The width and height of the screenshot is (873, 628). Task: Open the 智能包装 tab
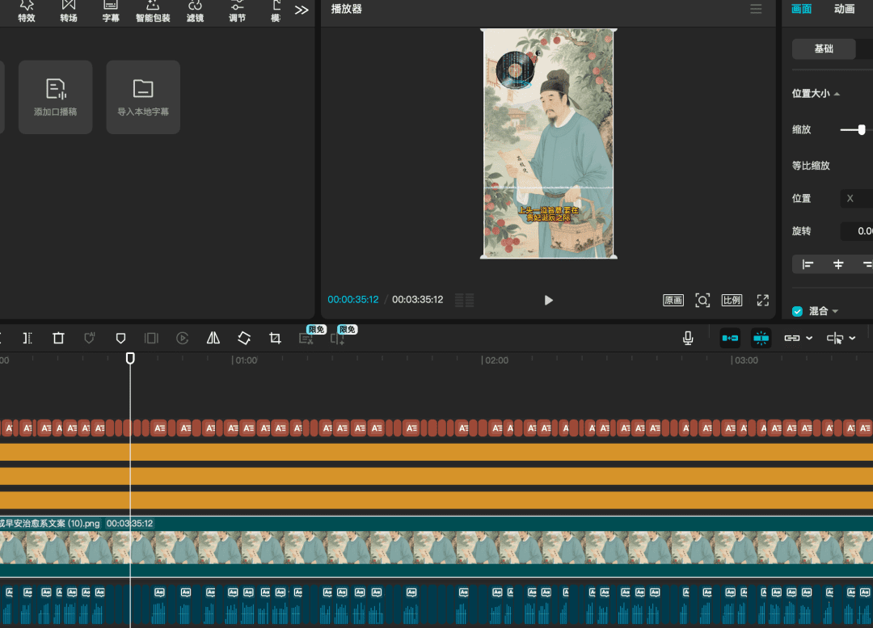[153, 11]
